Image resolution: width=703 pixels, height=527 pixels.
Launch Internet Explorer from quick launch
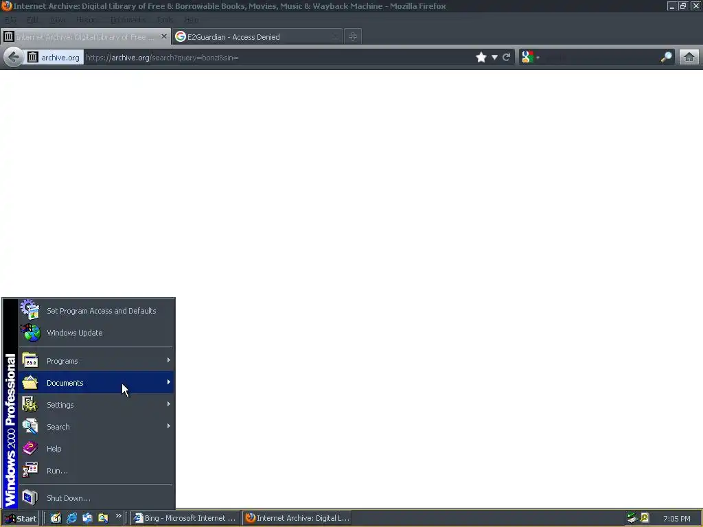pos(71,518)
